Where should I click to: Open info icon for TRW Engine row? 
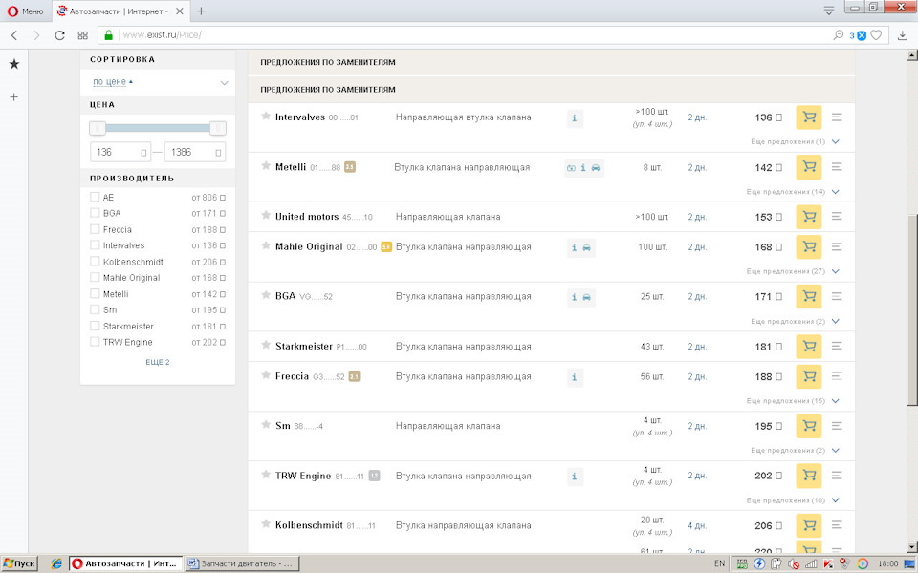[x=575, y=477]
